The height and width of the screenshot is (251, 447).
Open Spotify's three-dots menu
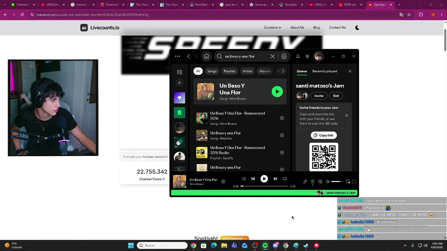point(177,56)
